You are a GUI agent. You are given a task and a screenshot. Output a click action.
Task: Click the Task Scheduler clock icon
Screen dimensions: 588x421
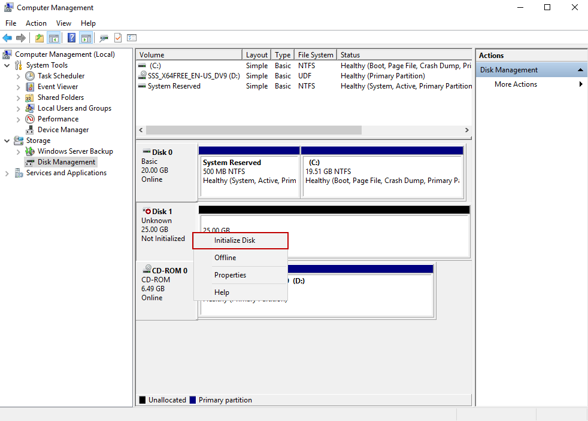pyautogui.click(x=29, y=76)
